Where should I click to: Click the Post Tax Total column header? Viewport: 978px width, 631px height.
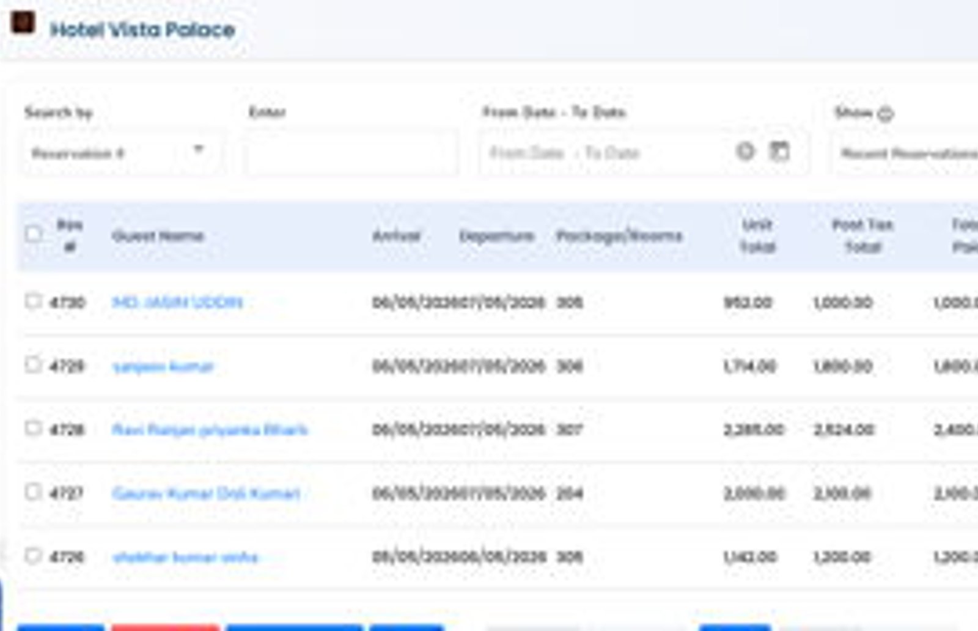pos(862,236)
